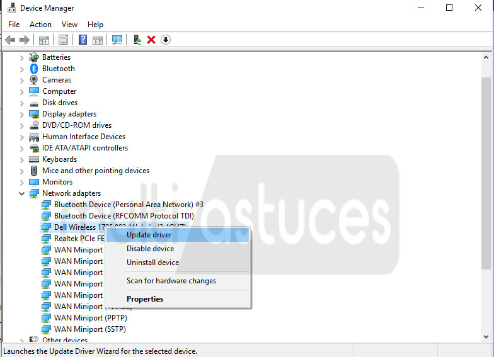Select Disable device in context menu
This screenshot has width=494, height=357.
[x=150, y=249]
